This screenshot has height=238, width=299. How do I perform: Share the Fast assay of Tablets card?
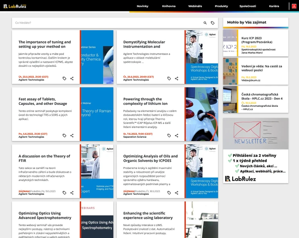pos(72,135)
